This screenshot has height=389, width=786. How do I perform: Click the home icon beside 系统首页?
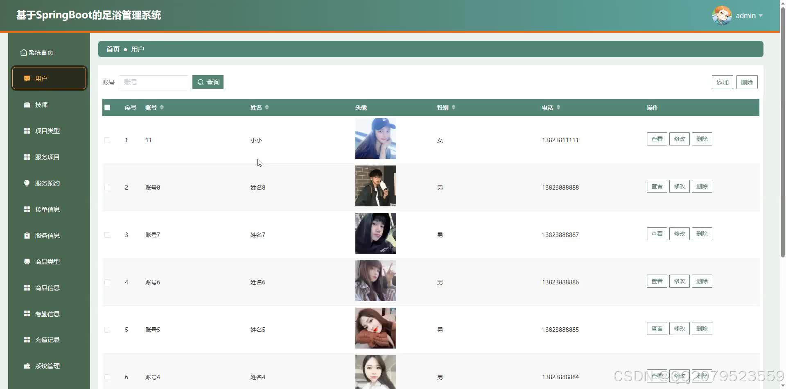[24, 52]
